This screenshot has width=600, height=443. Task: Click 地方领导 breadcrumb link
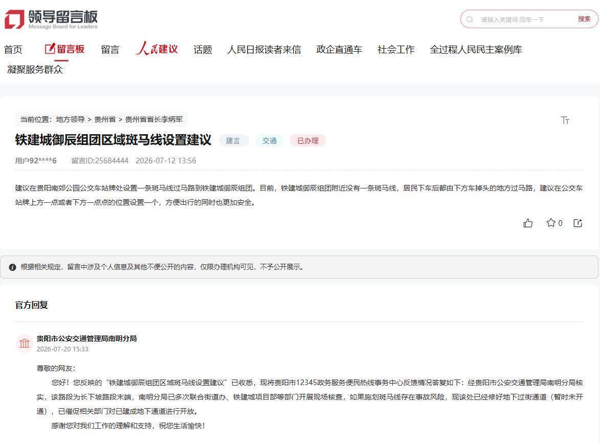click(x=71, y=119)
